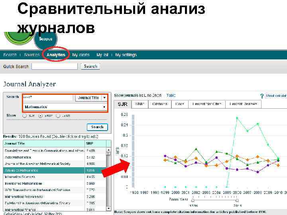Image resolution: width=287 pixels, height=215 pixels.
Task: Switch to the SJR chart tab
Action: (123, 104)
